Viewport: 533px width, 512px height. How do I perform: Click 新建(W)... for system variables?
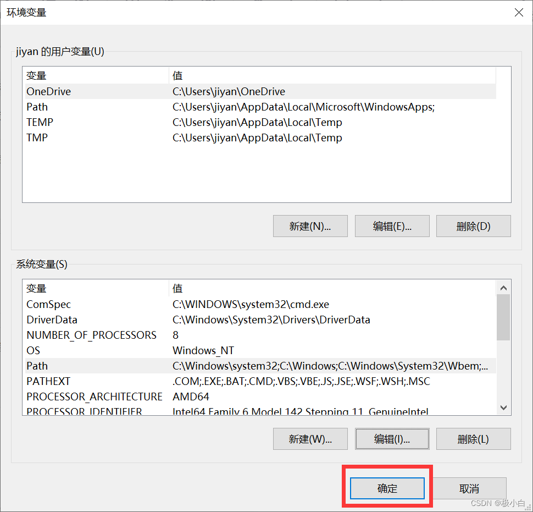[x=310, y=439]
